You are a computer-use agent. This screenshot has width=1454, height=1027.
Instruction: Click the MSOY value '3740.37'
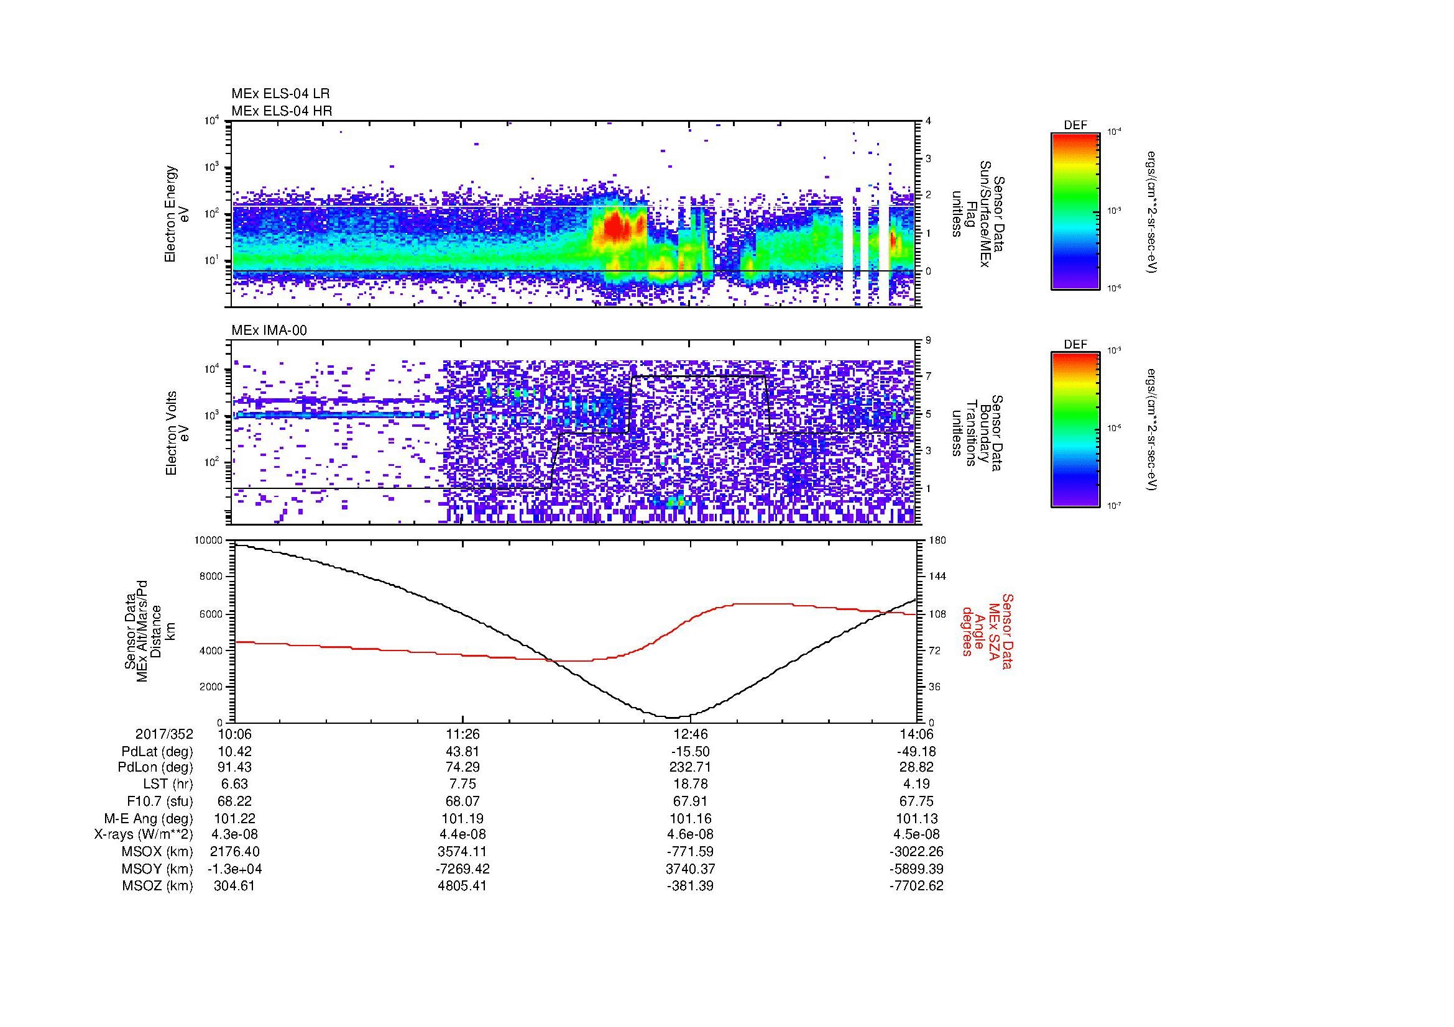coord(691,869)
